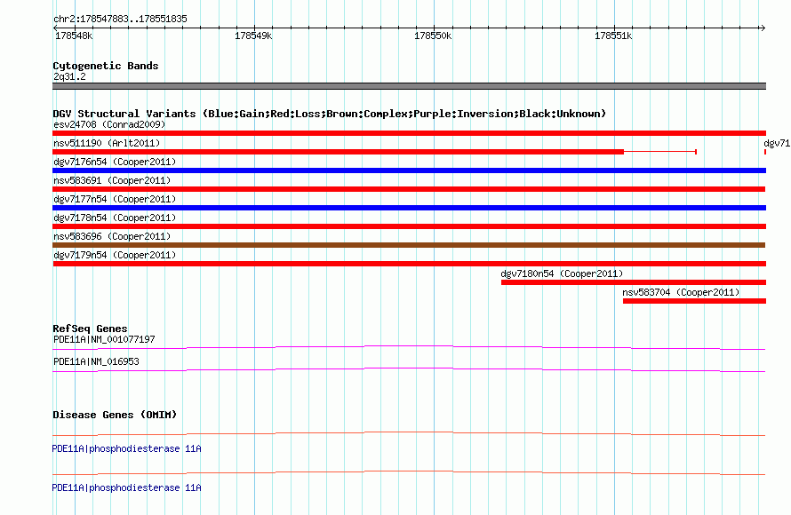Click the red dgv7180n54 loss bar
Screen dimensions: 791x515
pyautogui.click(x=634, y=282)
